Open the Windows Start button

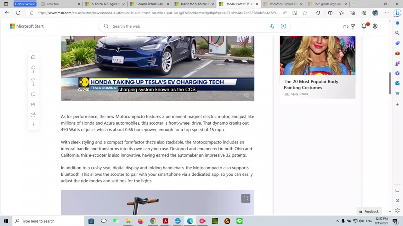[x=6, y=221]
